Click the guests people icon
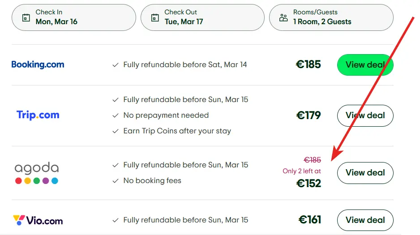Image resolution: width=420 pixels, height=235 pixels. [x=283, y=17]
